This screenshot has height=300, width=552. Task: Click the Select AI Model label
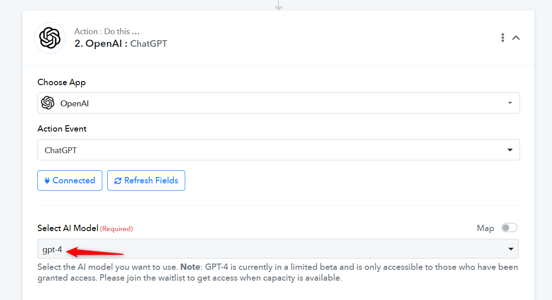tap(68, 228)
